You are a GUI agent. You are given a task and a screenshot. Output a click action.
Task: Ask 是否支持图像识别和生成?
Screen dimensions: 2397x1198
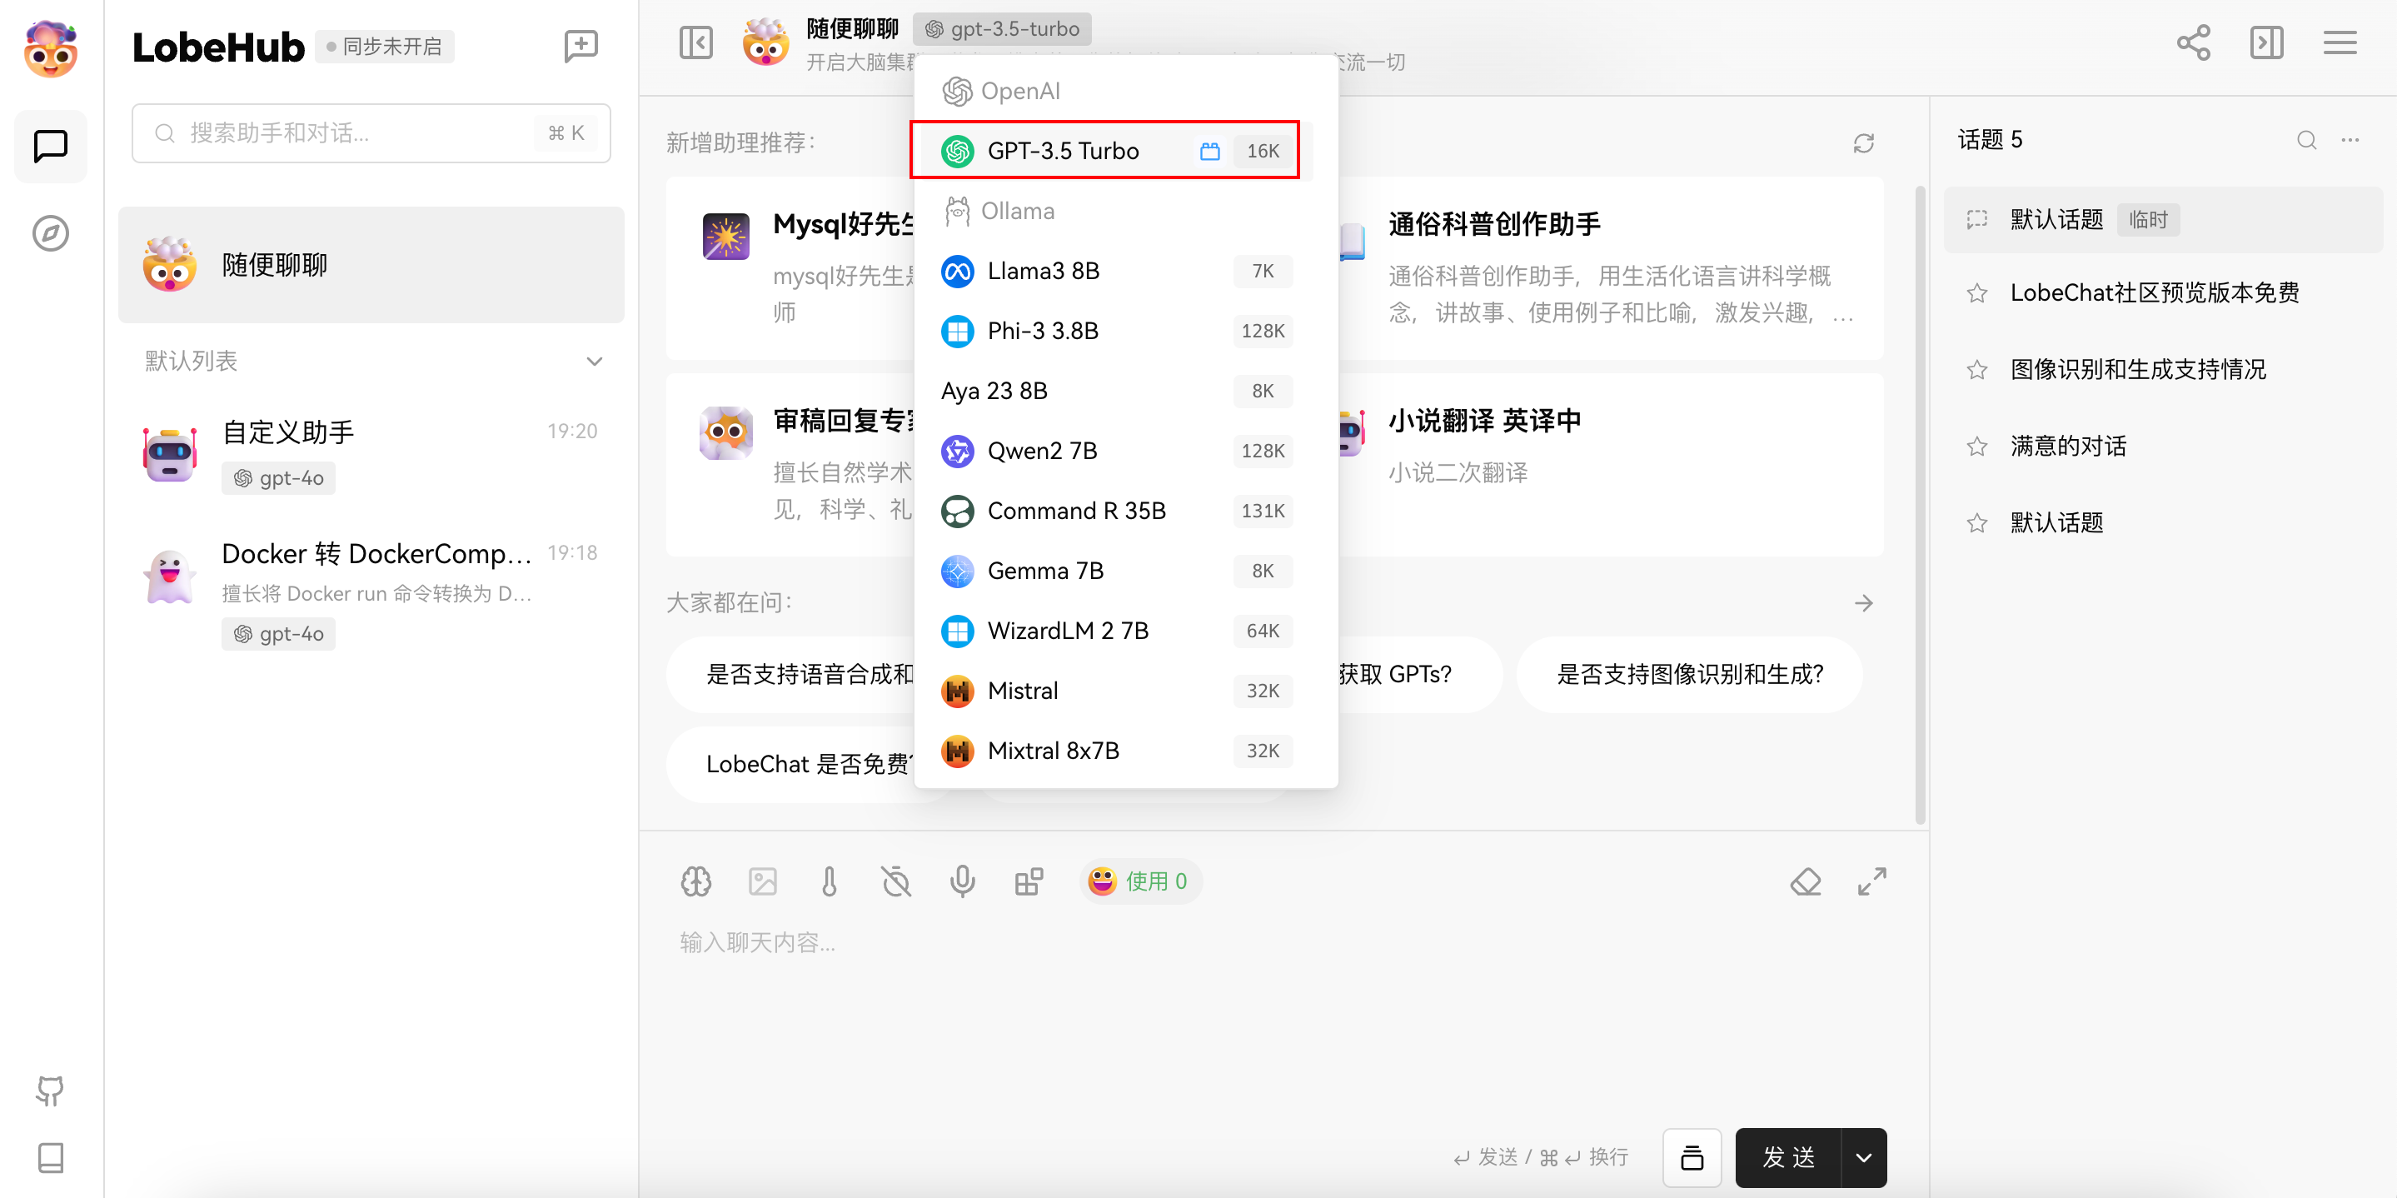point(1690,674)
